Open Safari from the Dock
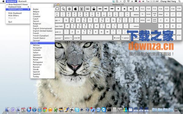 coord(40,109)
